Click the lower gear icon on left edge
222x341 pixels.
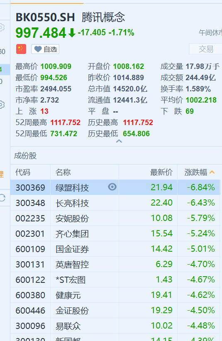[x=2, y=105]
